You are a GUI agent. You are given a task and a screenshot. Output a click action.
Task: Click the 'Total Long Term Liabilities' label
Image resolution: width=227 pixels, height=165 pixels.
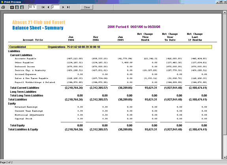[26, 96]
